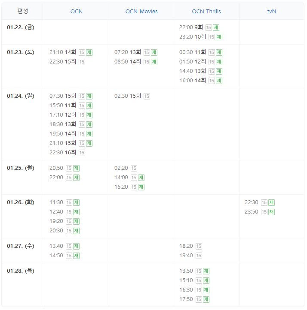Click the 재 rerun badge beside 17:50
The height and width of the screenshot is (310, 307).
click(x=206, y=299)
